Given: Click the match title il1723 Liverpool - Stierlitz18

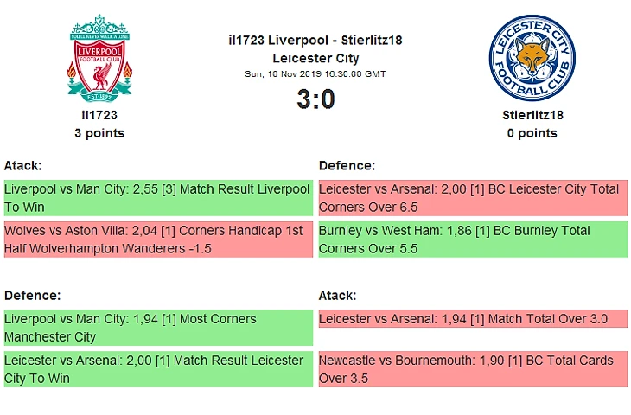Looking at the screenshot, I should pyautogui.click(x=315, y=41).
